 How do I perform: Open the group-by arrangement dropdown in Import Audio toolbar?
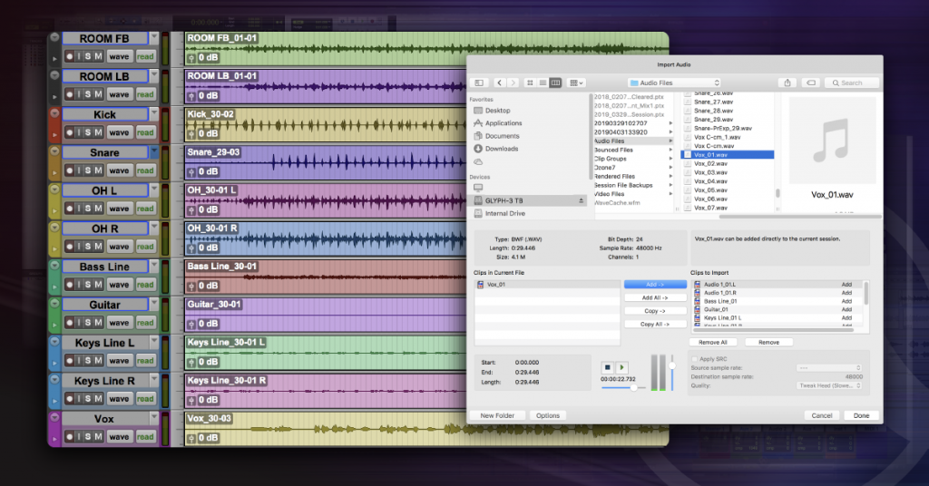(x=576, y=83)
